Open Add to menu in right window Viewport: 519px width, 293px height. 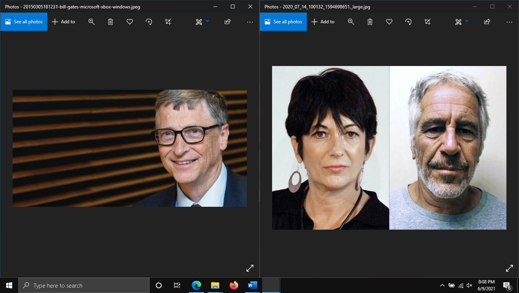323,22
